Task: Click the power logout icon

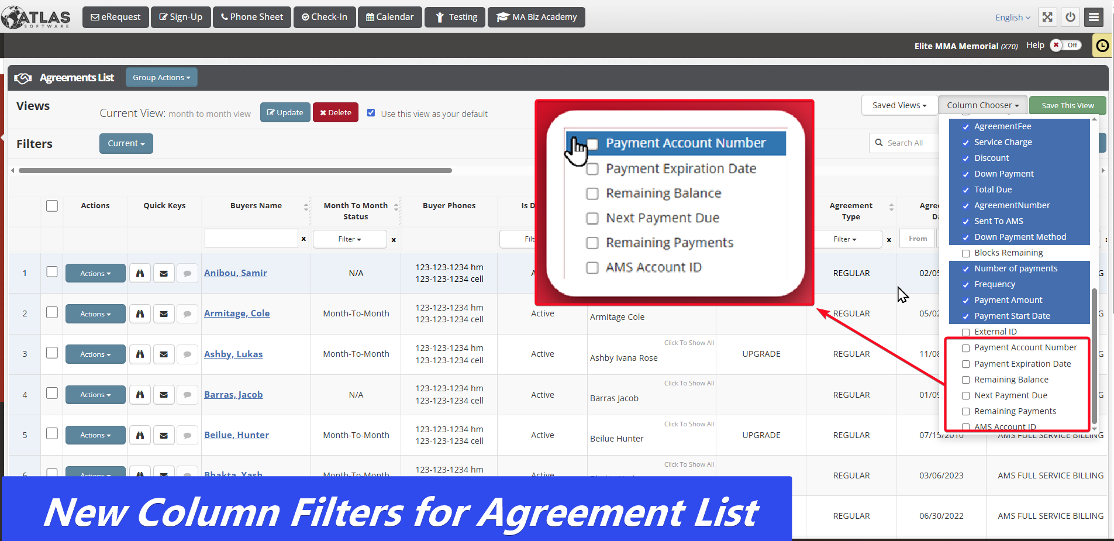Action: (x=1070, y=17)
